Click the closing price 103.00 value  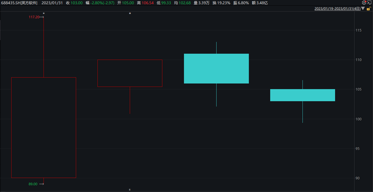pos(77,3)
